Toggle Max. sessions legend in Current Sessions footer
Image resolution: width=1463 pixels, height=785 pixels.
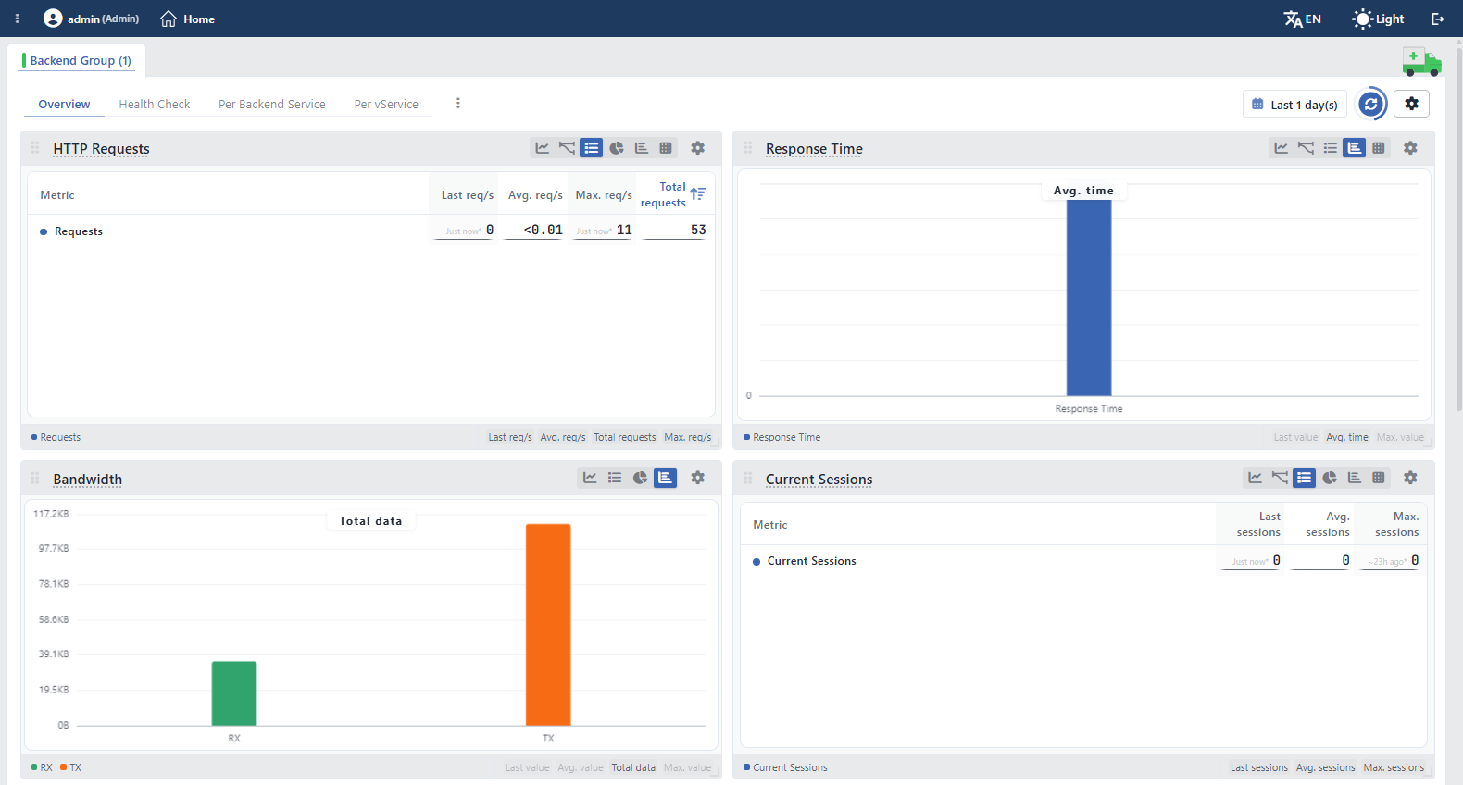[1394, 767]
